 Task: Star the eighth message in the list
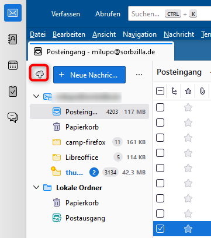pyautogui.click(x=188, y=213)
